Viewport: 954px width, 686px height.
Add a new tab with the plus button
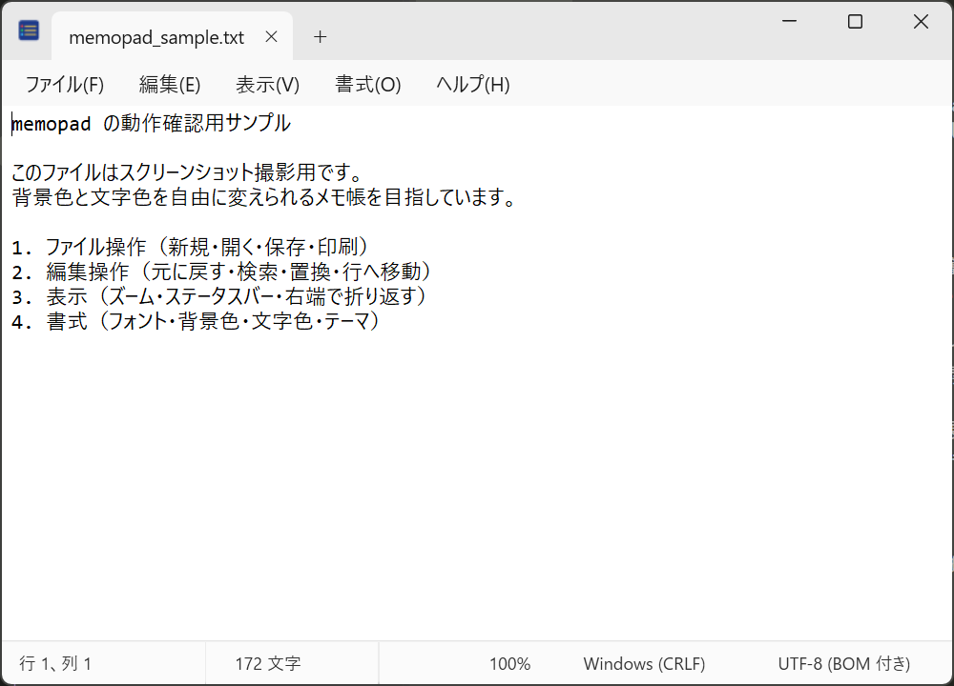[x=320, y=37]
